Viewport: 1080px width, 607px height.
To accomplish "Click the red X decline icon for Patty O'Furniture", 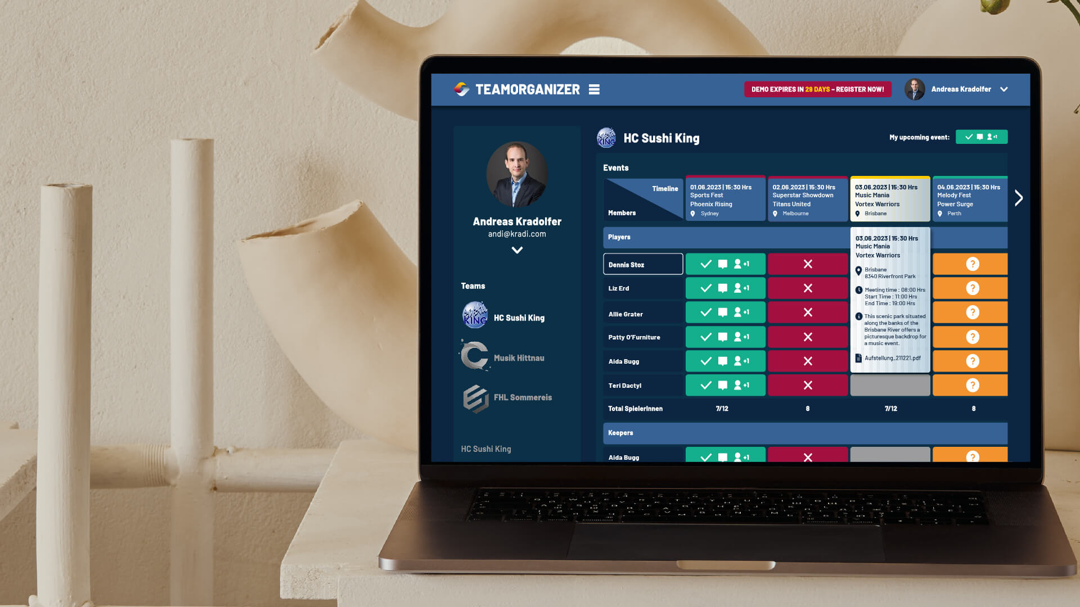I will pyautogui.click(x=808, y=337).
